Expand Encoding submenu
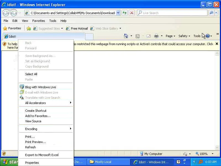This screenshot has height=166, width=221. click(x=46, y=129)
